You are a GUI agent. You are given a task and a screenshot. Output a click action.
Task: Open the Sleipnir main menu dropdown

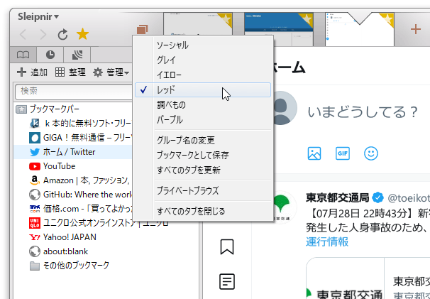[38, 17]
